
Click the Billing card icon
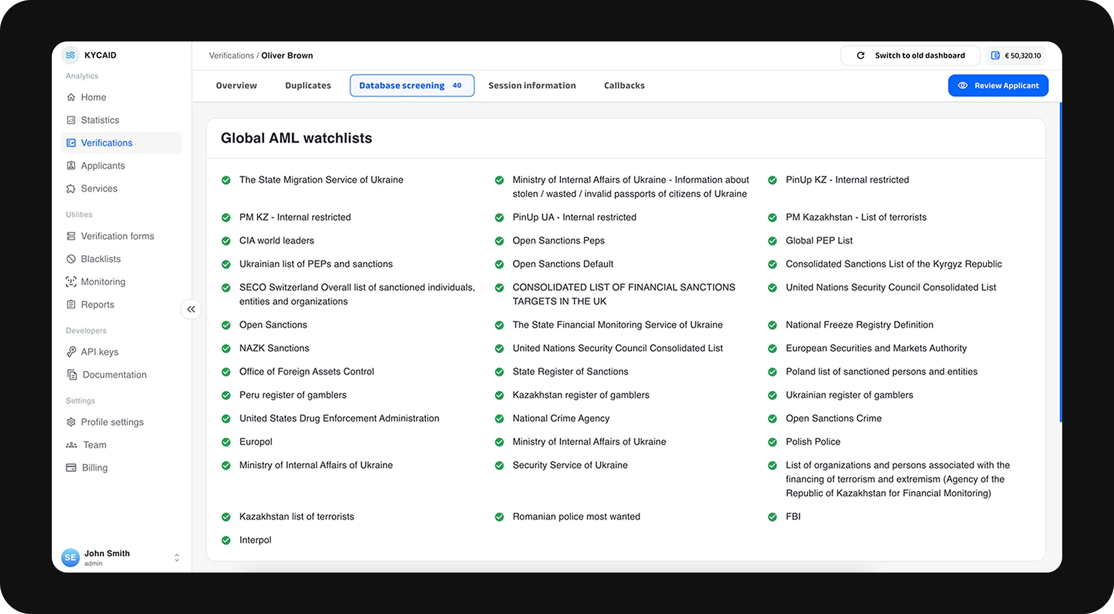71,468
